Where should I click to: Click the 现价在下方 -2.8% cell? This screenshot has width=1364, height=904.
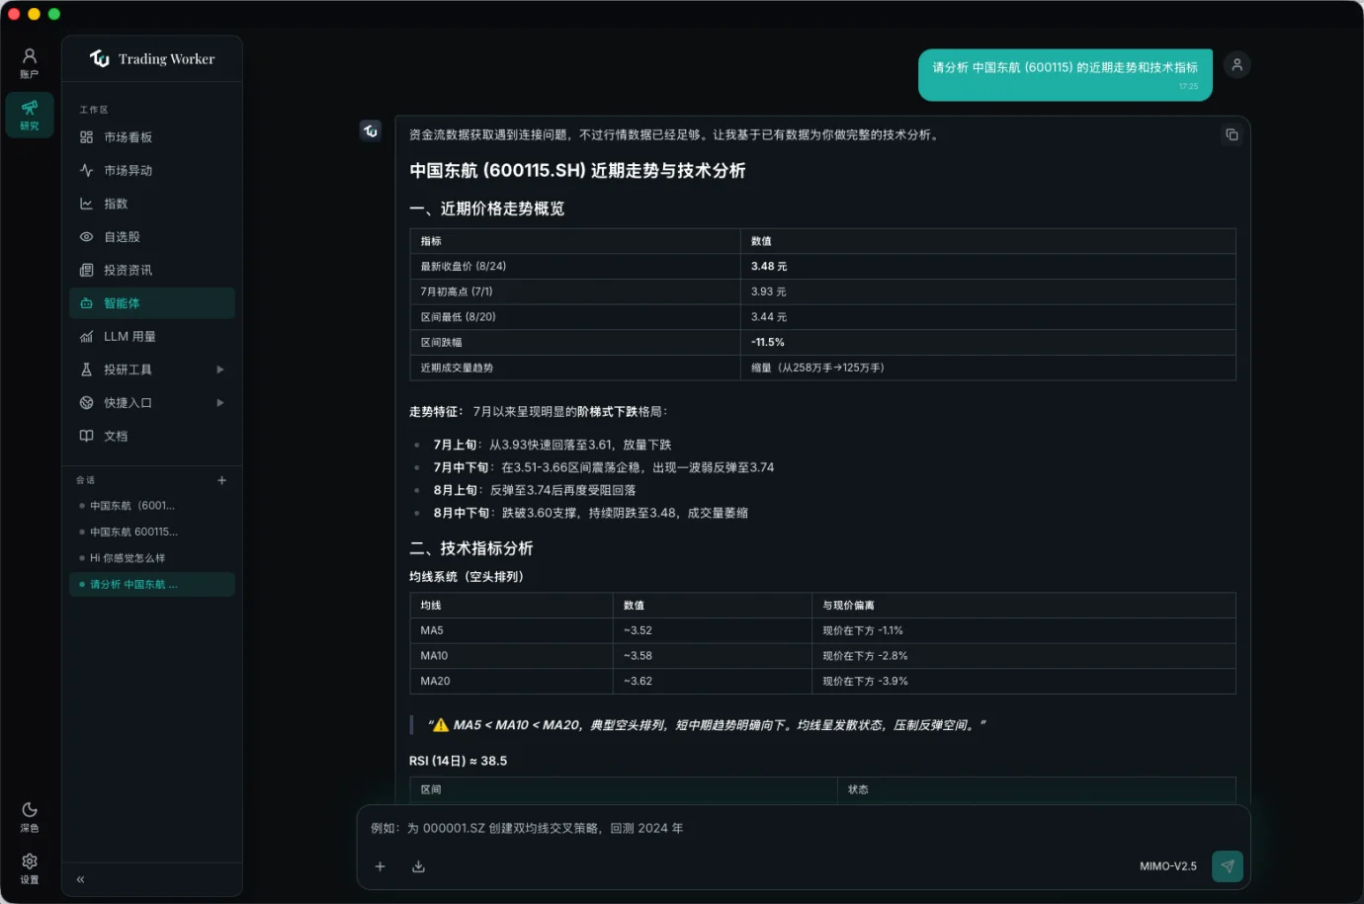[x=1023, y=656]
